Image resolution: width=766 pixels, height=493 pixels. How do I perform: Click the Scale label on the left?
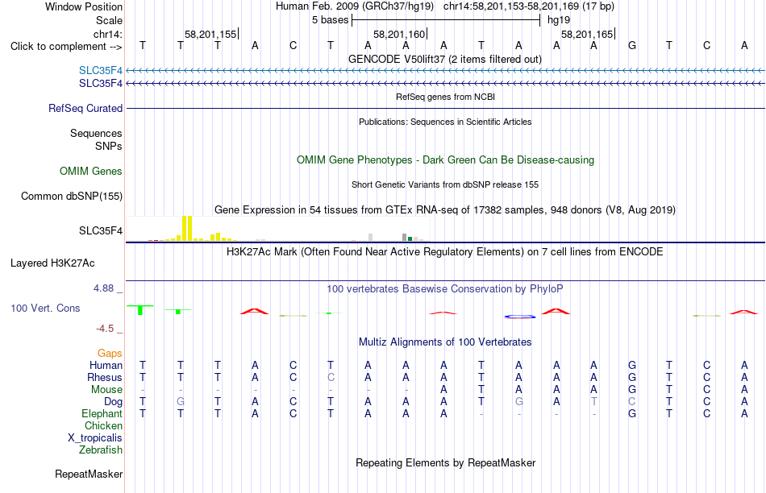click(110, 20)
